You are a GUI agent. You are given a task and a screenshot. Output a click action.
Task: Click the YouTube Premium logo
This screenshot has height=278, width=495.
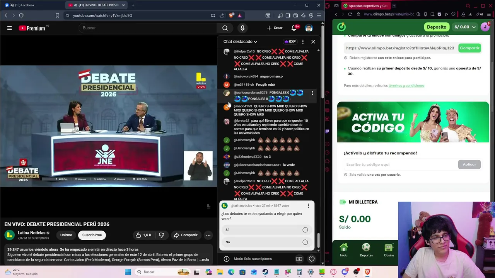coord(32,28)
